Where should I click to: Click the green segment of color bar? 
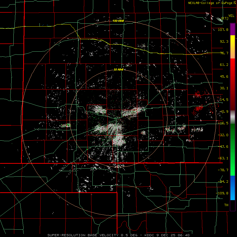click(x=233, y=150)
